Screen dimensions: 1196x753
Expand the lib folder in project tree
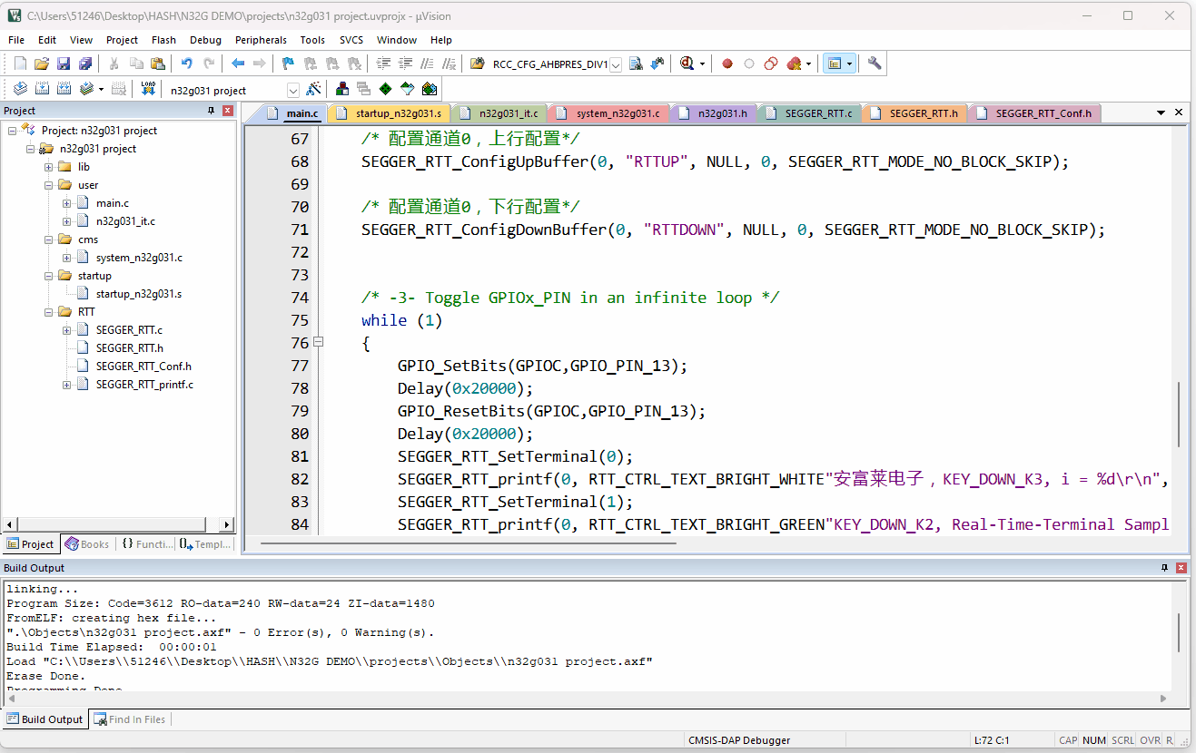tap(49, 167)
